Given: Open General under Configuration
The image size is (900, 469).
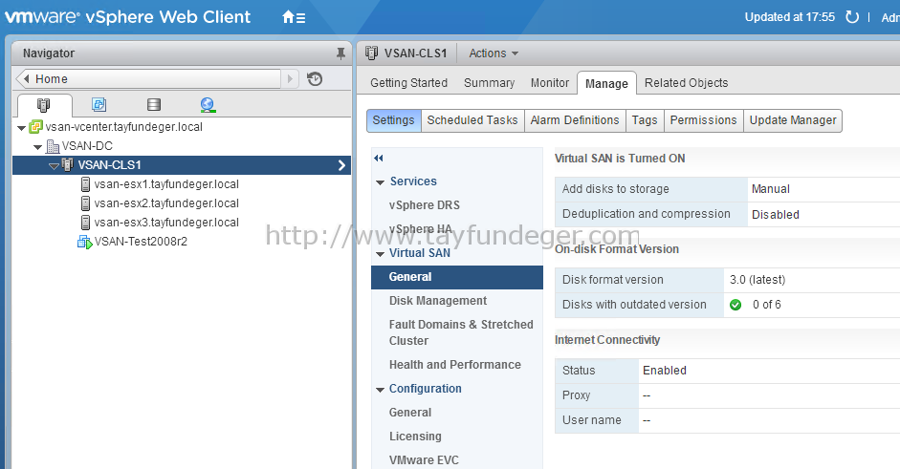Looking at the screenshot, I should point(409,413).
